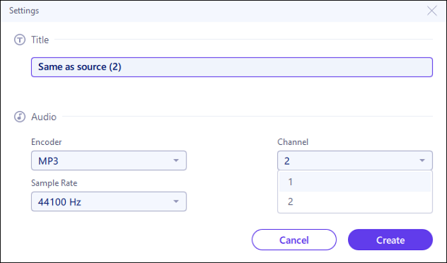Click the Audio music note icon
The image size is (447, 263).
[20, 117]
